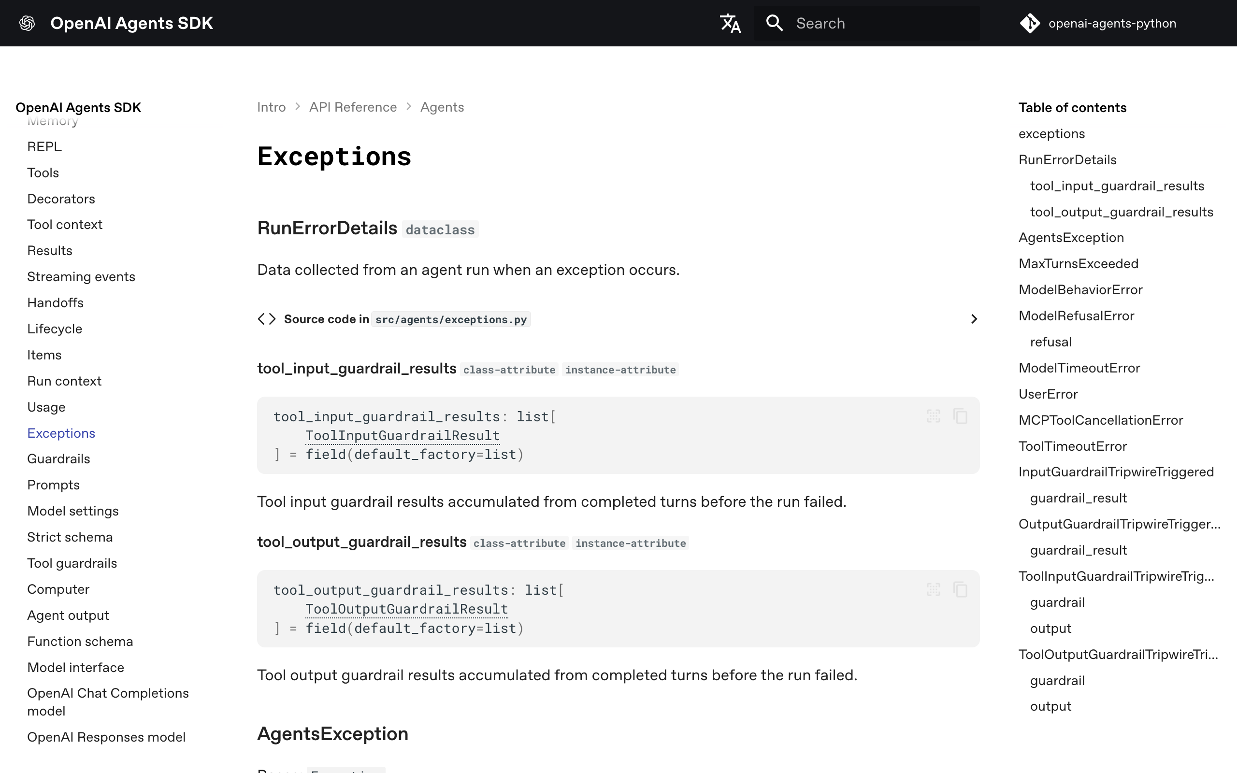Navigate to Handoffs in sidebar

tap(55, 302)
